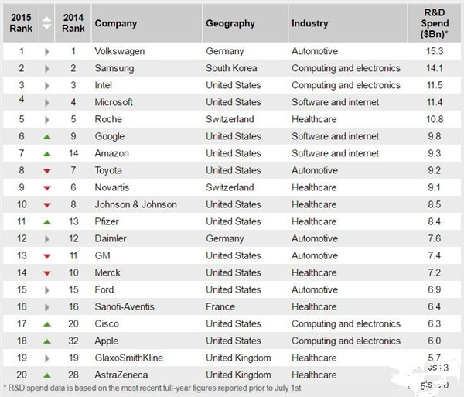Image resolution: width=464 pixels, height=397 pixels.
Task: Click red down arrow beside Novartis
Action: [47, 187]
